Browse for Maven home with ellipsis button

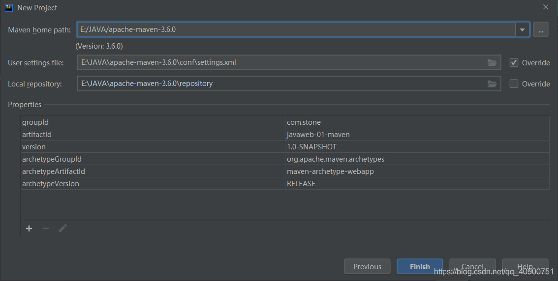(x=541, y=30)
